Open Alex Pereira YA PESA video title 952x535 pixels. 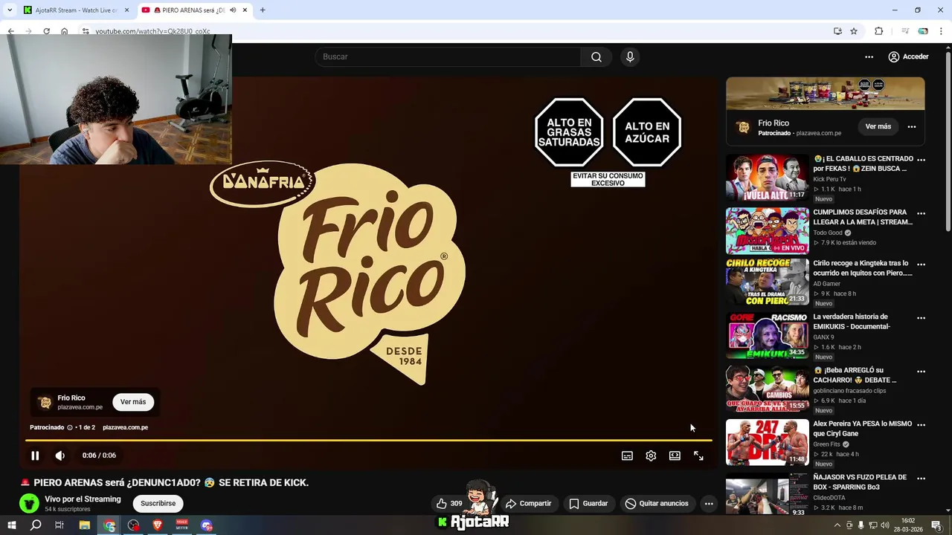[x=862, y=429]
